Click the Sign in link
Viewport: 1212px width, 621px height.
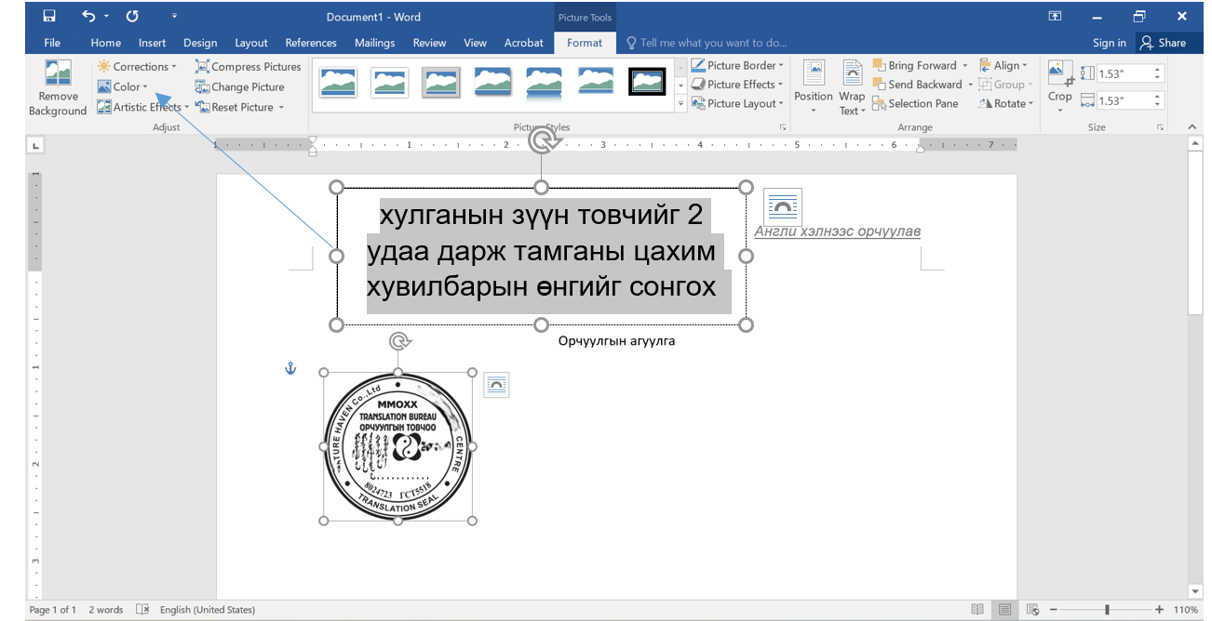[x=1109, y=43]
